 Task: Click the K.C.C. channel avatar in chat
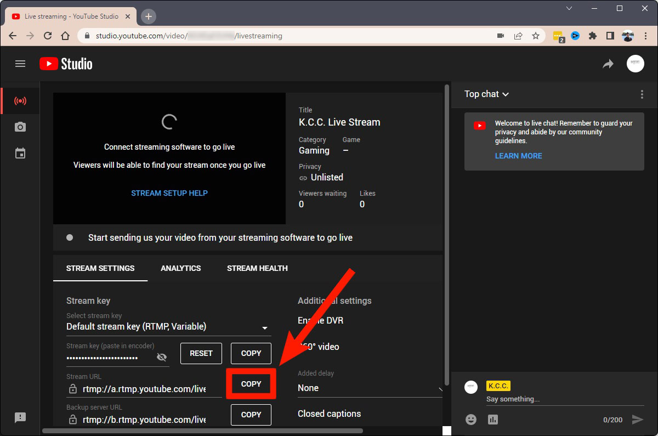tap(470, 387)
